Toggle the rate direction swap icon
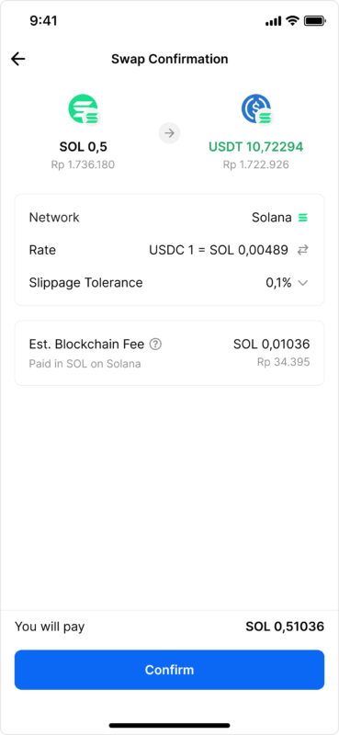This screenshot has width=339, height=735. [303, 250]
